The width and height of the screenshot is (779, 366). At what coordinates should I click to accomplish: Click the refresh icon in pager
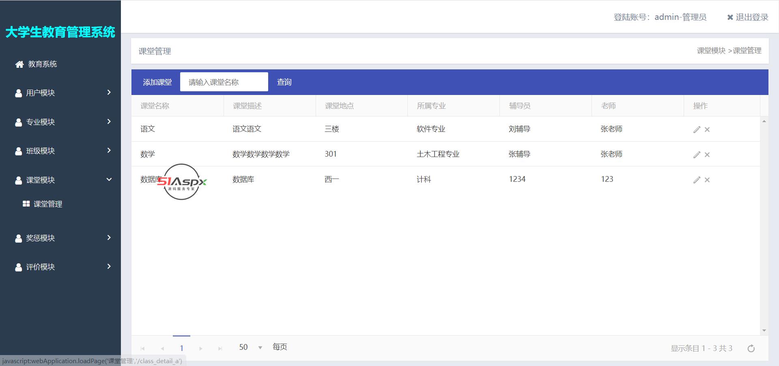(751, 348)
